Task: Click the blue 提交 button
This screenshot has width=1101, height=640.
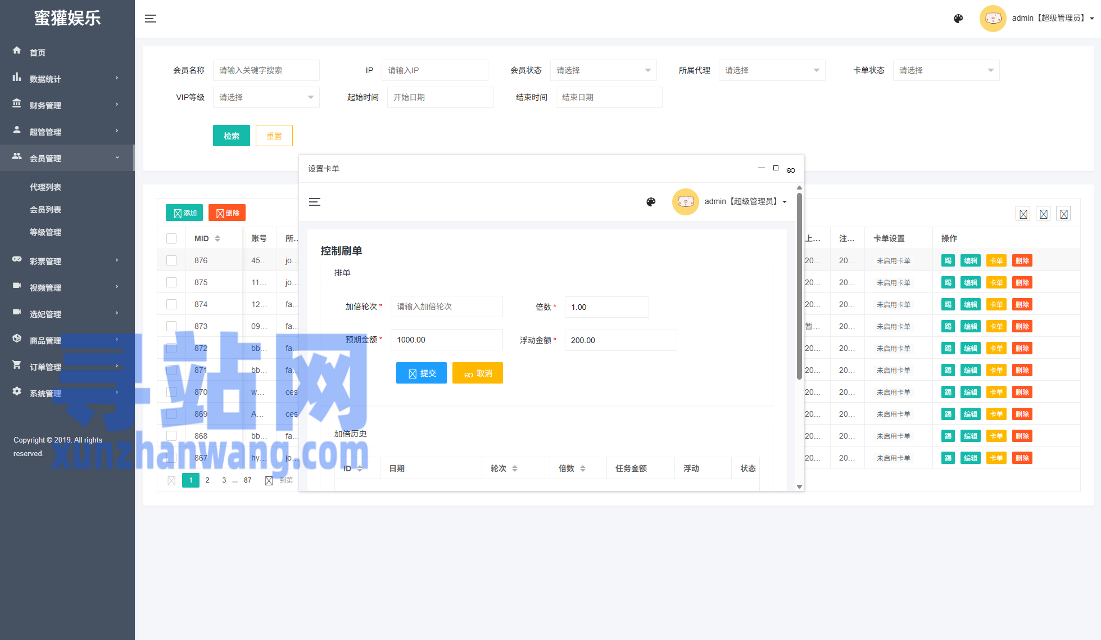Action: coord(421,373)
